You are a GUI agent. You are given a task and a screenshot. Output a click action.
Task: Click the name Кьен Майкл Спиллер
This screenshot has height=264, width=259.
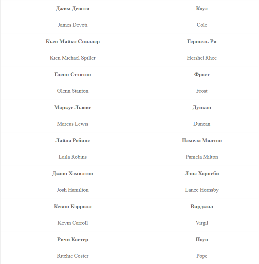72,42
